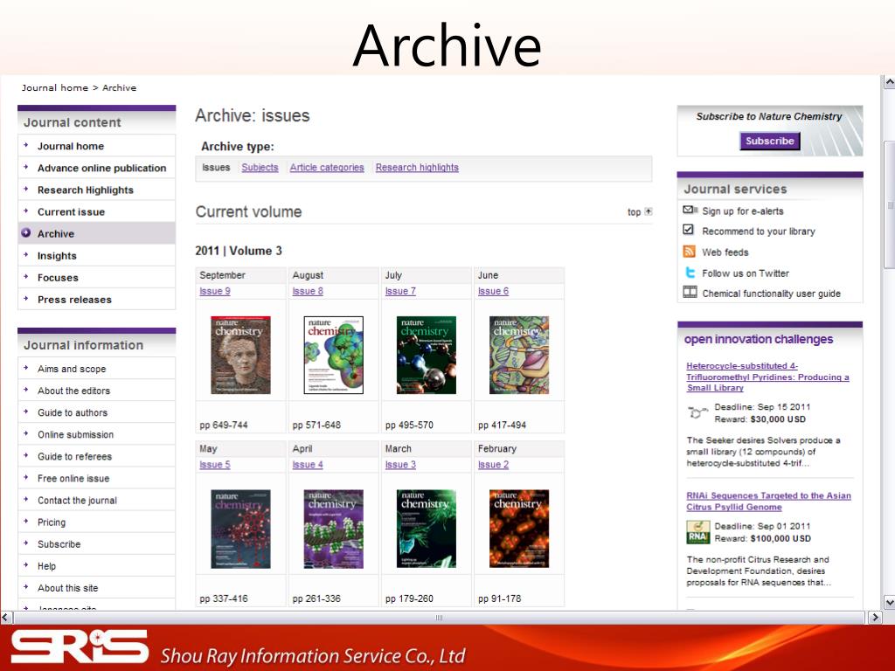Click the vertical scrollbar up arrow

[x=889, y=81]
